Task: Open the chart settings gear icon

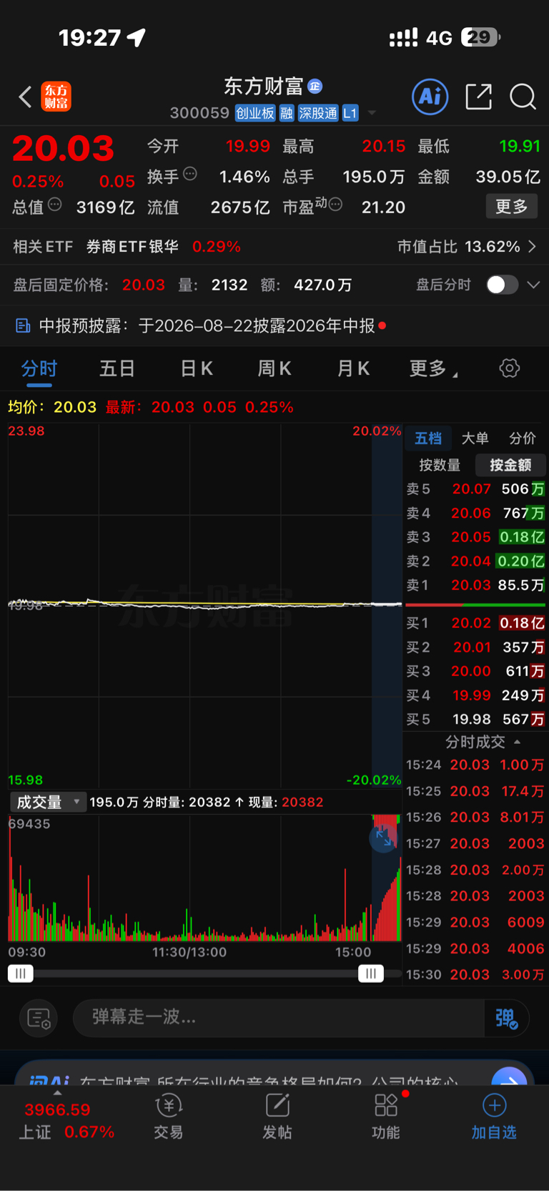Action: [x=509, y=368]
